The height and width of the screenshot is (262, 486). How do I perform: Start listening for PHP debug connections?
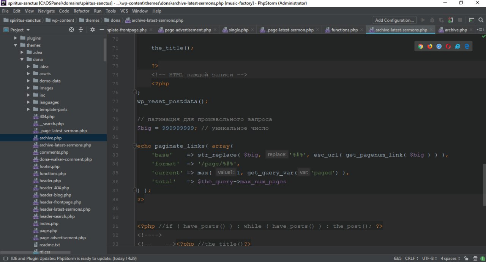pos(450,20)
